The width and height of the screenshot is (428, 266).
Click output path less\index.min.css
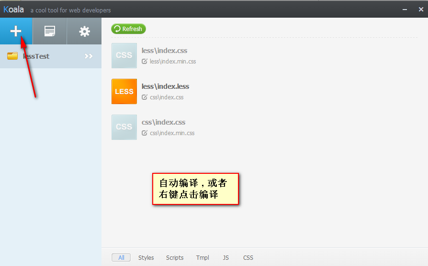tap(173, 62)
